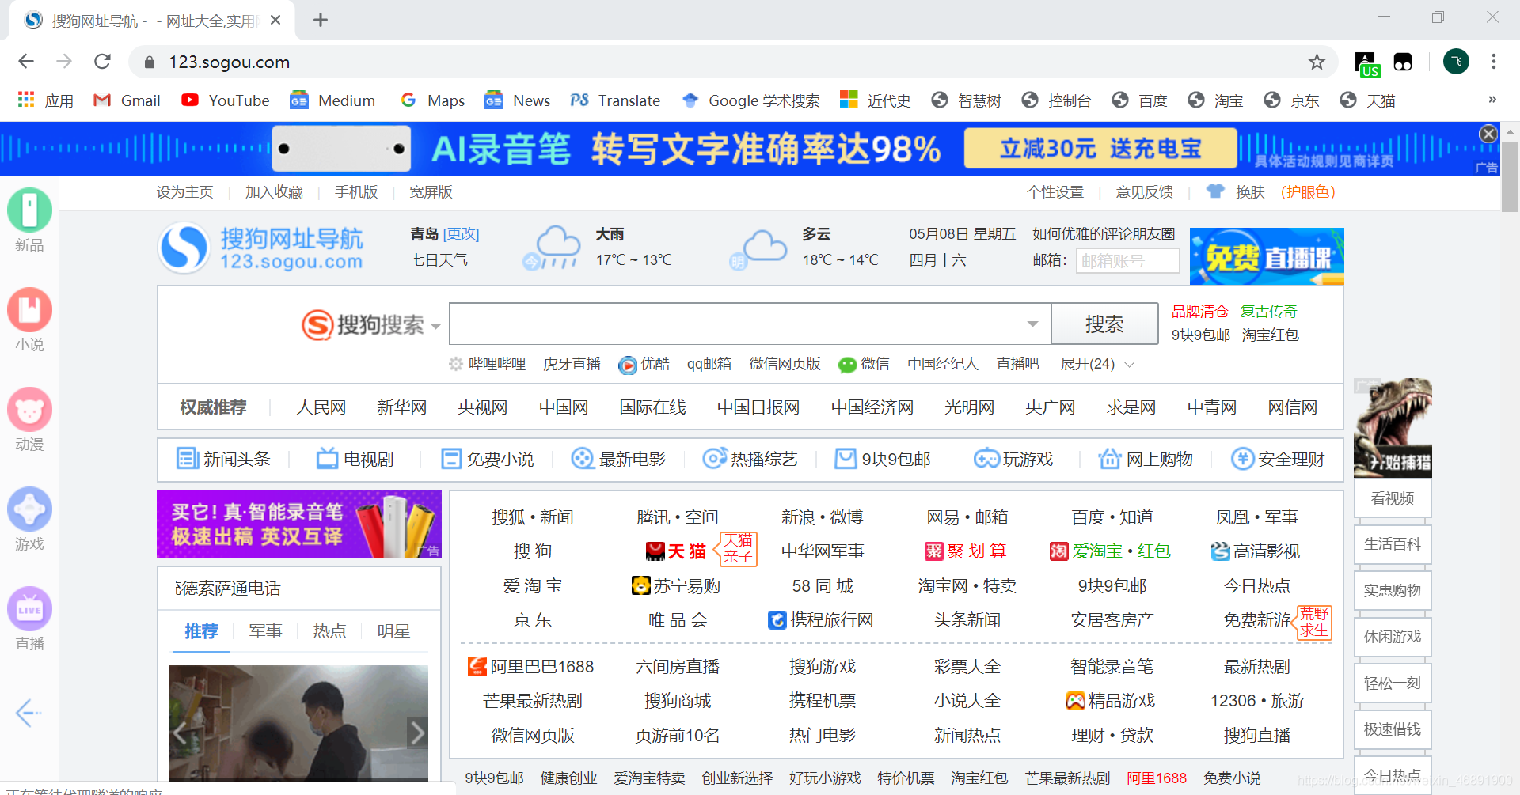Show next news slideshow image
Viewport: 1520px width, 795px height.
pos(417,733)
